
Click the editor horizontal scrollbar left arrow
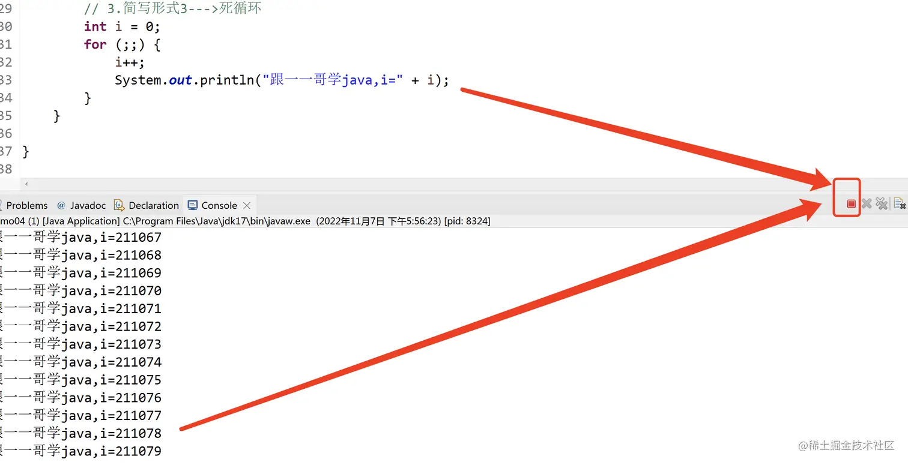tap(26, 184)
